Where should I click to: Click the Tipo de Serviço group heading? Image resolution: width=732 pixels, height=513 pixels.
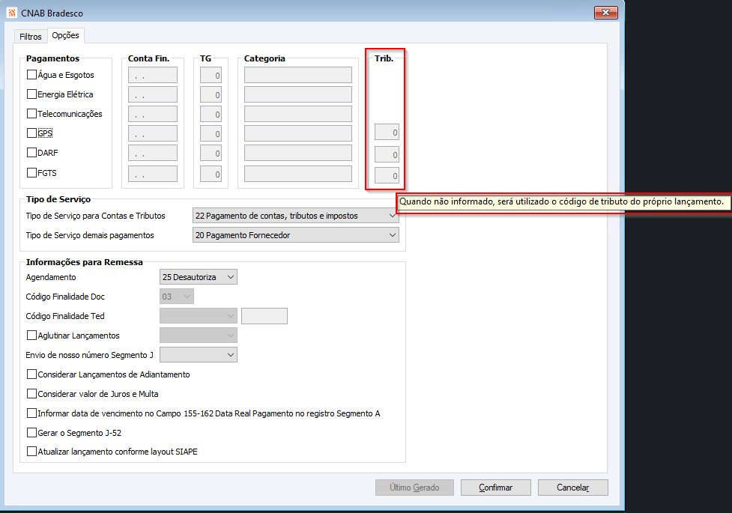click(x=58, y=199)
